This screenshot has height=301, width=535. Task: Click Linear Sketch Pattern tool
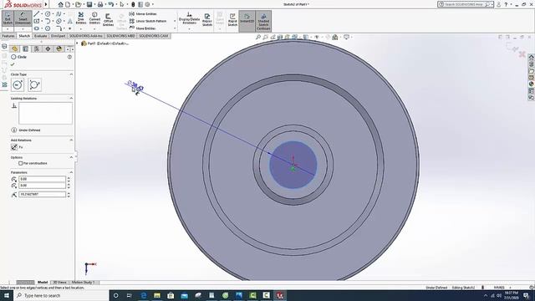click(x=147, y=21)
